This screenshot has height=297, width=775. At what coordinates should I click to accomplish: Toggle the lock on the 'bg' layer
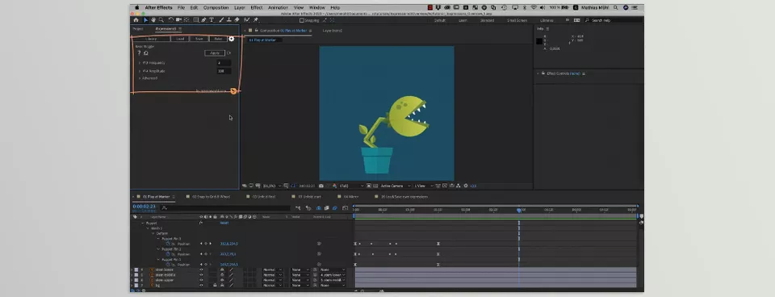click(x=215, y=285)
